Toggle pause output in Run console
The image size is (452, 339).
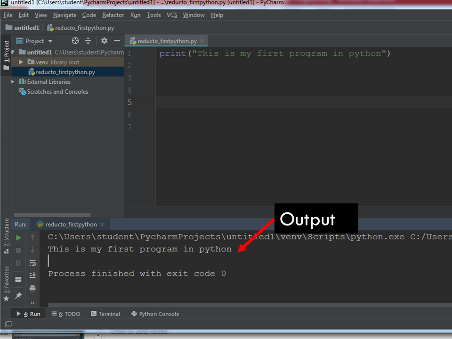pyautogui.click(x=18, y=263)
